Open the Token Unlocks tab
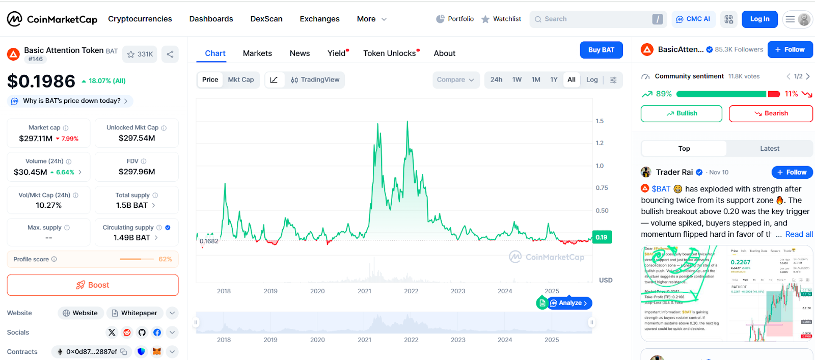 click(x=390, y=53)
